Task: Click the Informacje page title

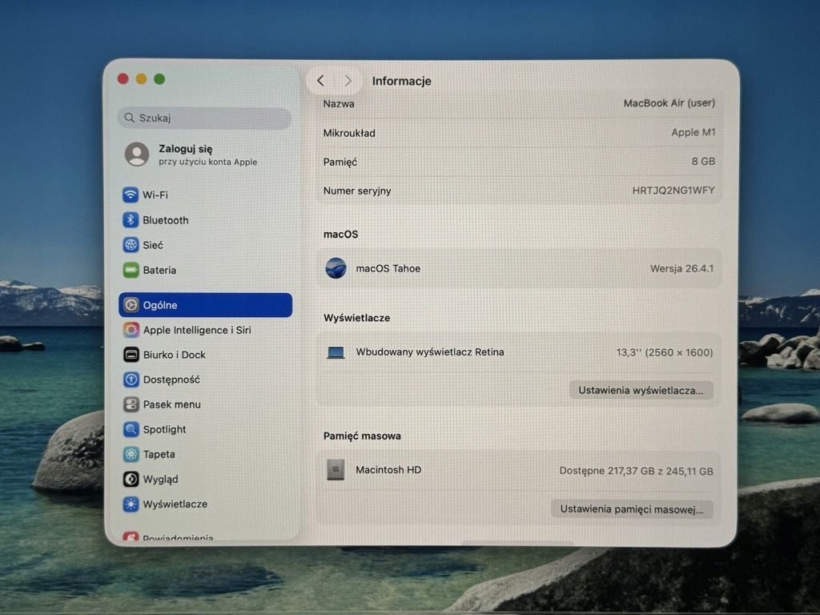Action: coord(402,81)
